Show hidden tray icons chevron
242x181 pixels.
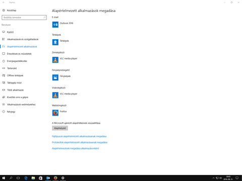click(x=213, y=178)
